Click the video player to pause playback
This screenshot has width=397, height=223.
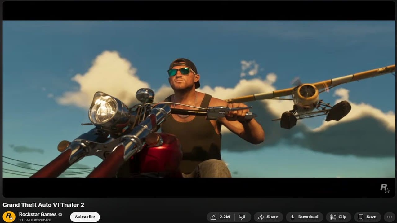coord(198,99)
